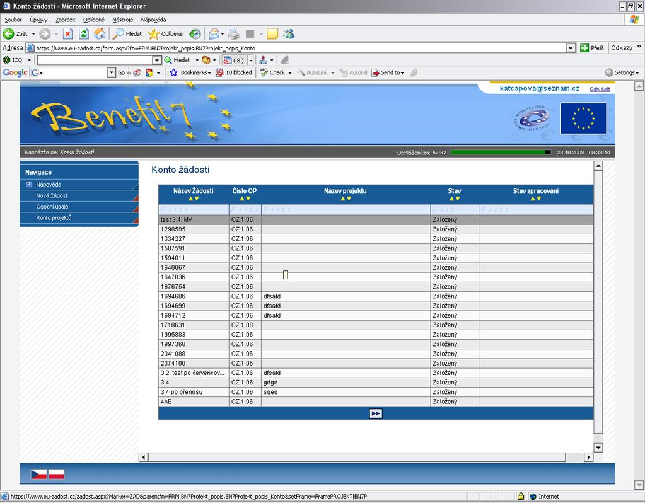645x503 pixels.
Task: Click the horizontal scrollbar right arrow
Action: [x=589, y=457]
